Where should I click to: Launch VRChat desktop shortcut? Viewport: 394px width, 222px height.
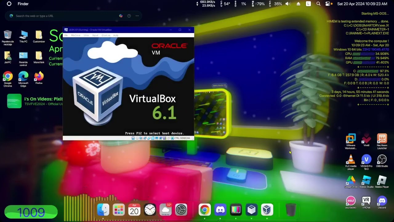tap(366, 203)
